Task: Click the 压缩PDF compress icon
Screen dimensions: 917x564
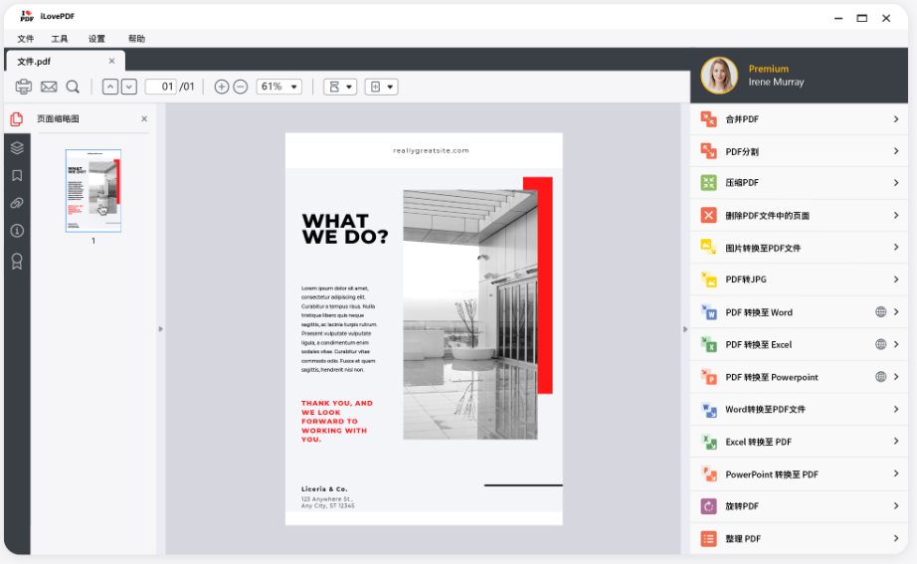Action: click(x=709, y=183)
